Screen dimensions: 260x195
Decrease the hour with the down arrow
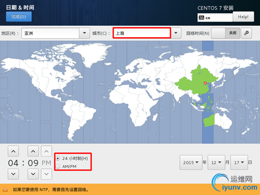pyautogui.click(x=13, y=174)
